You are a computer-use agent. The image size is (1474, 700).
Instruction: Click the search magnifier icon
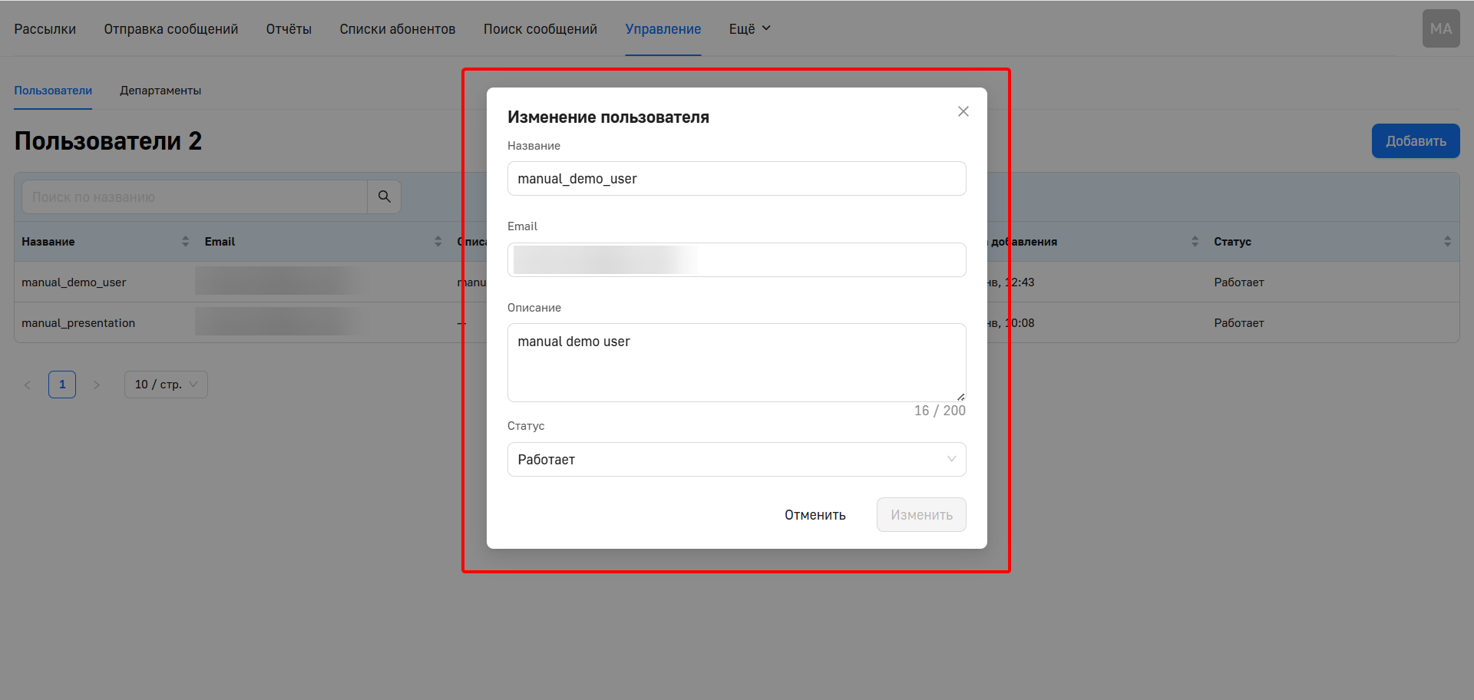click(384, 196)
